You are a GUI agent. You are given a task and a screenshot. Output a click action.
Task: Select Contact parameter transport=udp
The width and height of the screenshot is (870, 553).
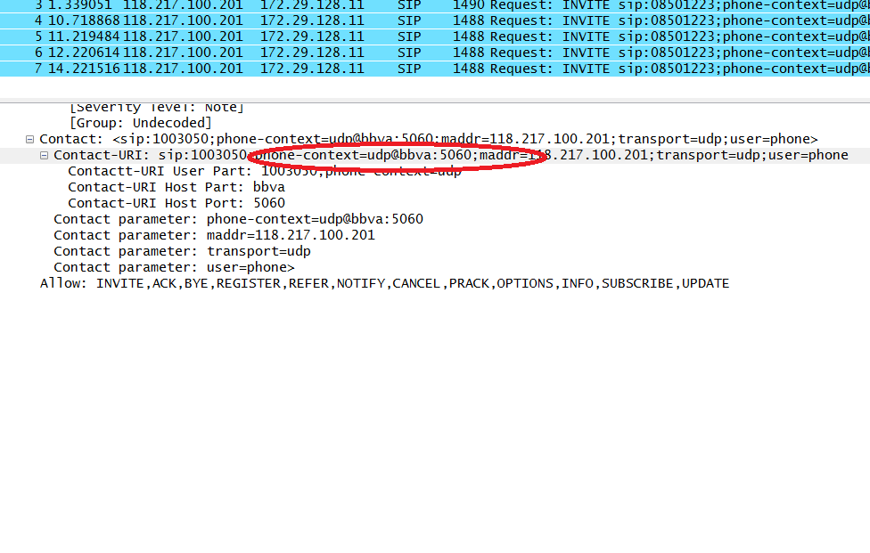point(182,251)
